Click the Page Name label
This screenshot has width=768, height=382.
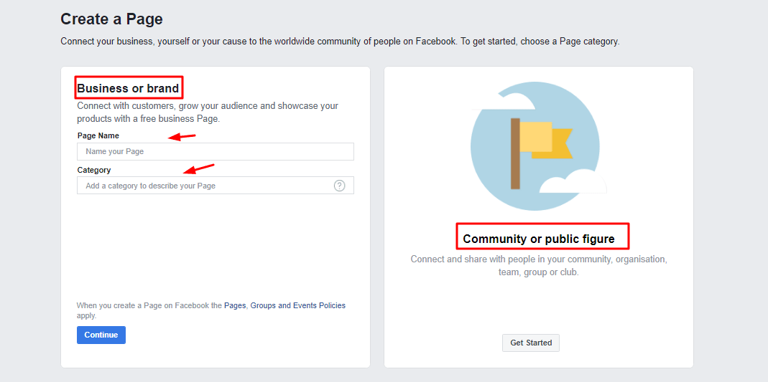[98, 135]
